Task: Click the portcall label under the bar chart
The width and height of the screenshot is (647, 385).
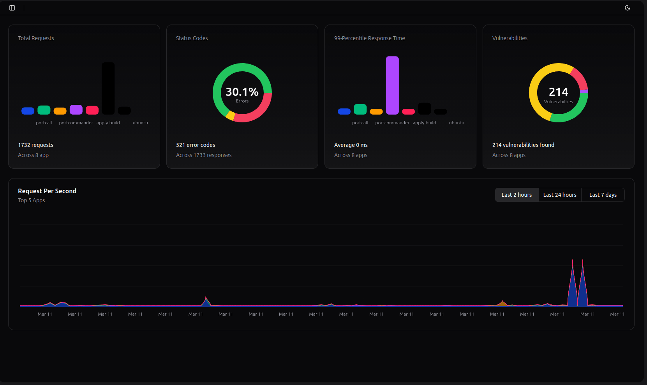Action: [44, 122]
